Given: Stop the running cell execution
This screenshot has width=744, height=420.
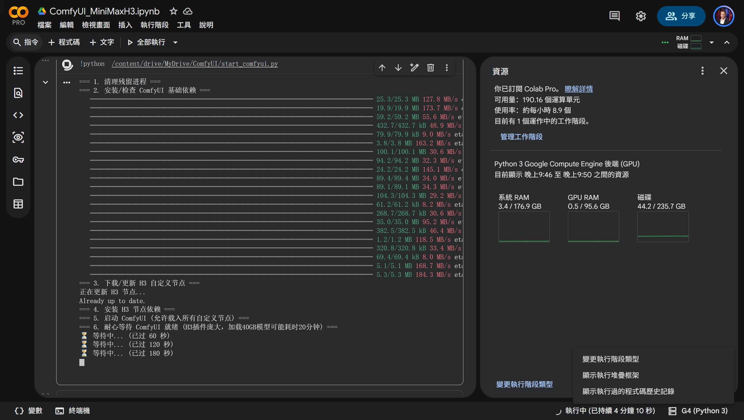Looking at the screenshot, I should 67,65.
